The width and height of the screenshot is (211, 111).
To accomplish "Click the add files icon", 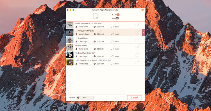I will [x=96, y=16].
